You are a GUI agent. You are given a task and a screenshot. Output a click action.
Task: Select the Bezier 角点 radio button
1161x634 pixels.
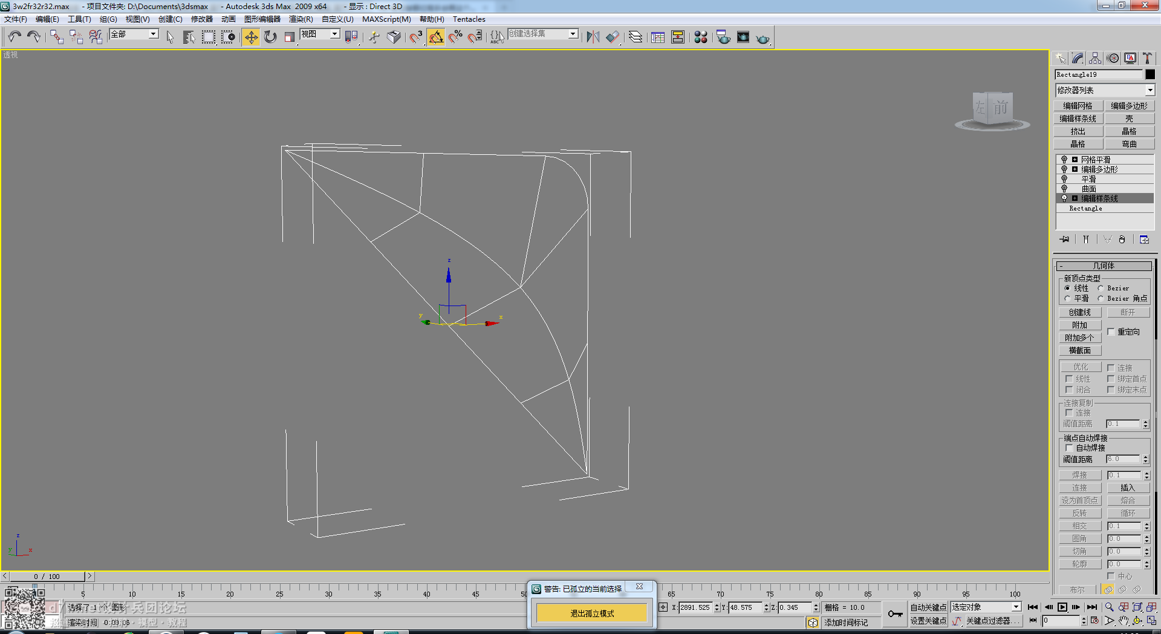(1101, 298)
